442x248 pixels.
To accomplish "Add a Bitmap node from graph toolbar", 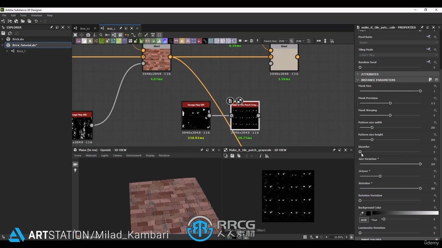I will 78,41.
